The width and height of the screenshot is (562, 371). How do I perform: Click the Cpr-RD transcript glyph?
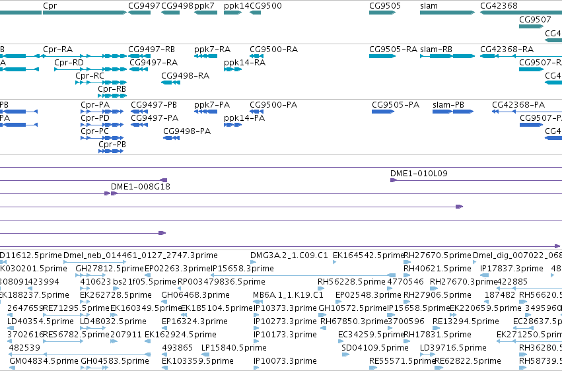[x=90, y=69]
